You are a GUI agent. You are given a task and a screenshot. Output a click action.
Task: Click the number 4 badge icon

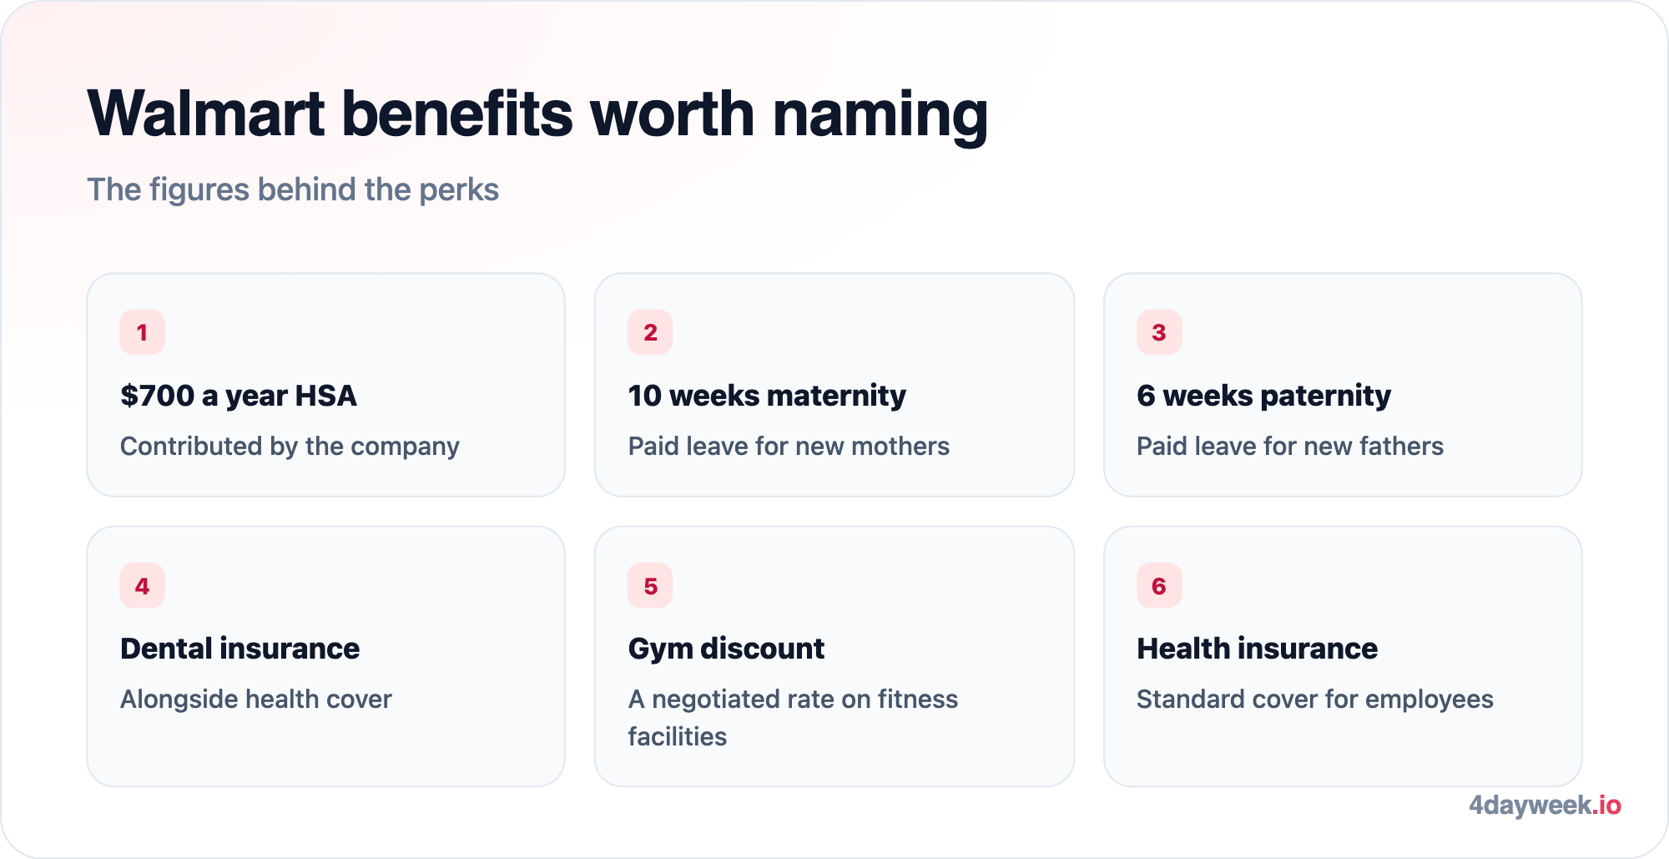[x=142, y=586]
